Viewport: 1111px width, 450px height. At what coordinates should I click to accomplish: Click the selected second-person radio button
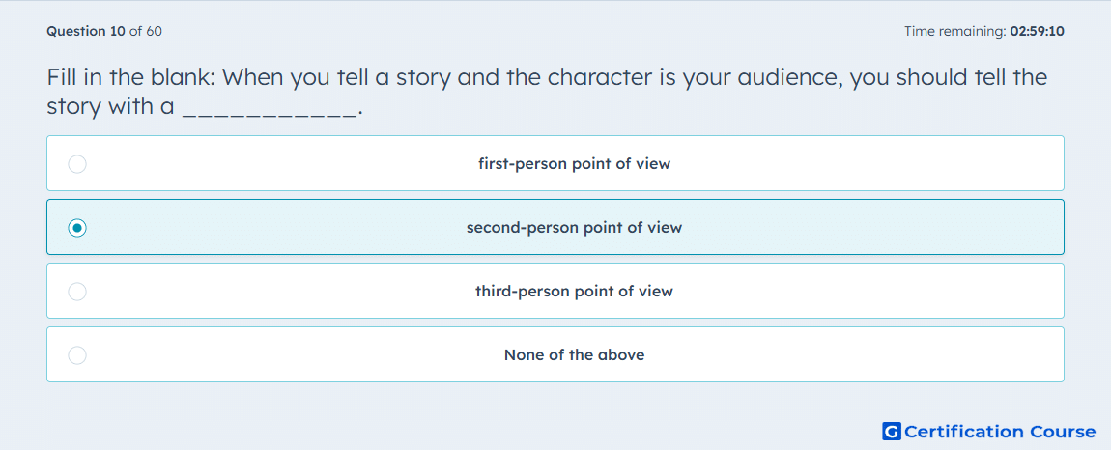point(77,228)
